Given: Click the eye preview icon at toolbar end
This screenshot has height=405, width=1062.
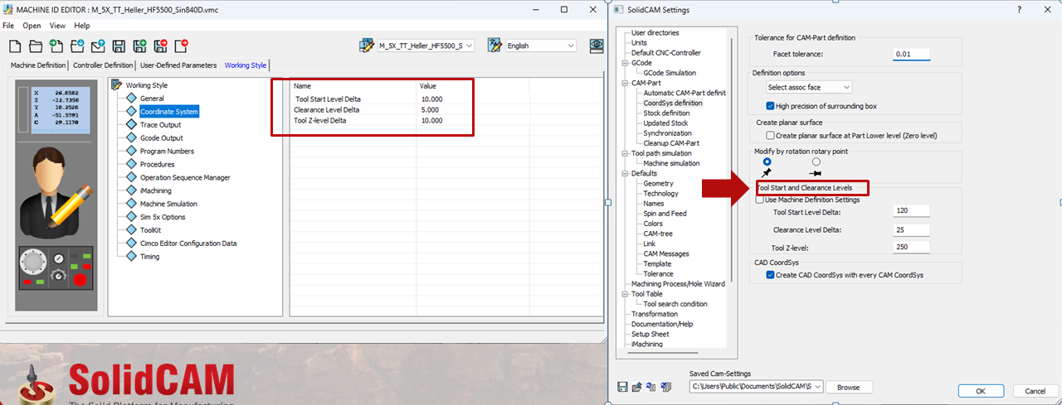Looking at the screenshot, I should tap(596, 46).
